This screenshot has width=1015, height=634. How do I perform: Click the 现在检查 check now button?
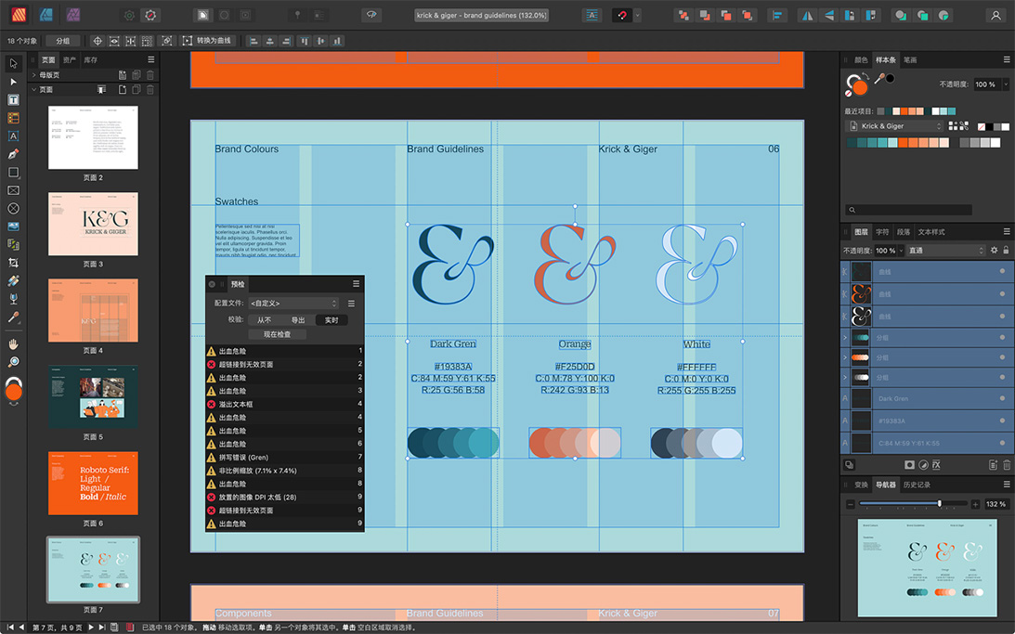click(x=277, y=334)
